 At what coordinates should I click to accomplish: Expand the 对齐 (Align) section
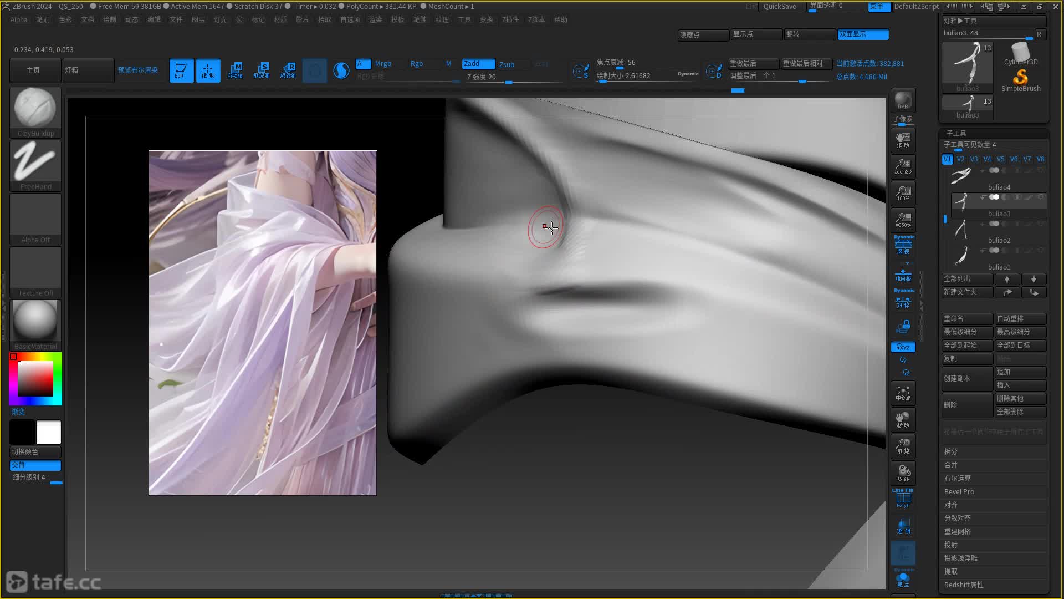pos(951,505)
